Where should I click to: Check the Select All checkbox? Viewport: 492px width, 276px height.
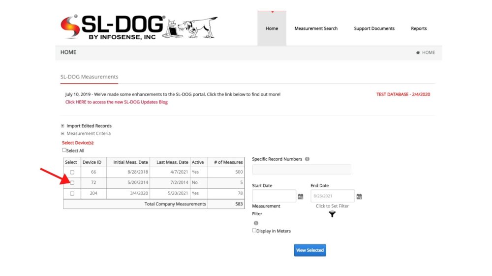point(64,150)
